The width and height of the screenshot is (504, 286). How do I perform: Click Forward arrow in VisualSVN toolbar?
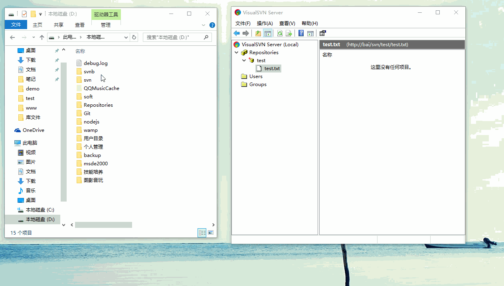tap(246, 33)
